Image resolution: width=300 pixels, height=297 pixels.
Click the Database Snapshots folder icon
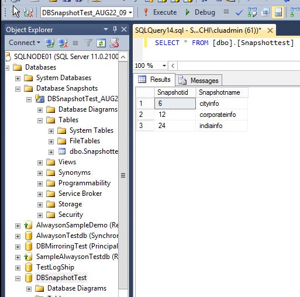29,89
